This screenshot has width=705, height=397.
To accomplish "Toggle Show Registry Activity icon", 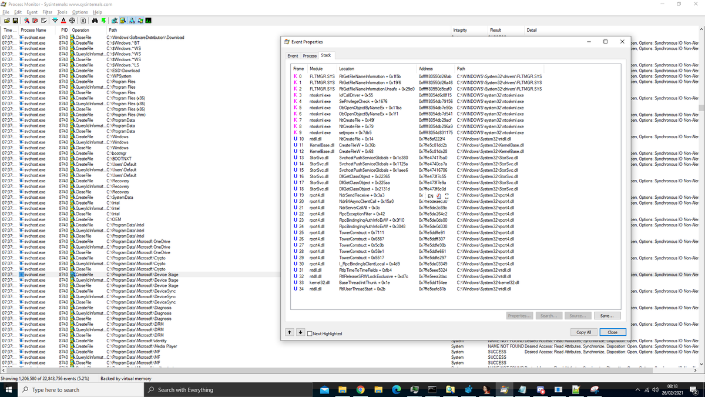I will pyautogui.click(x=115, y=21).
